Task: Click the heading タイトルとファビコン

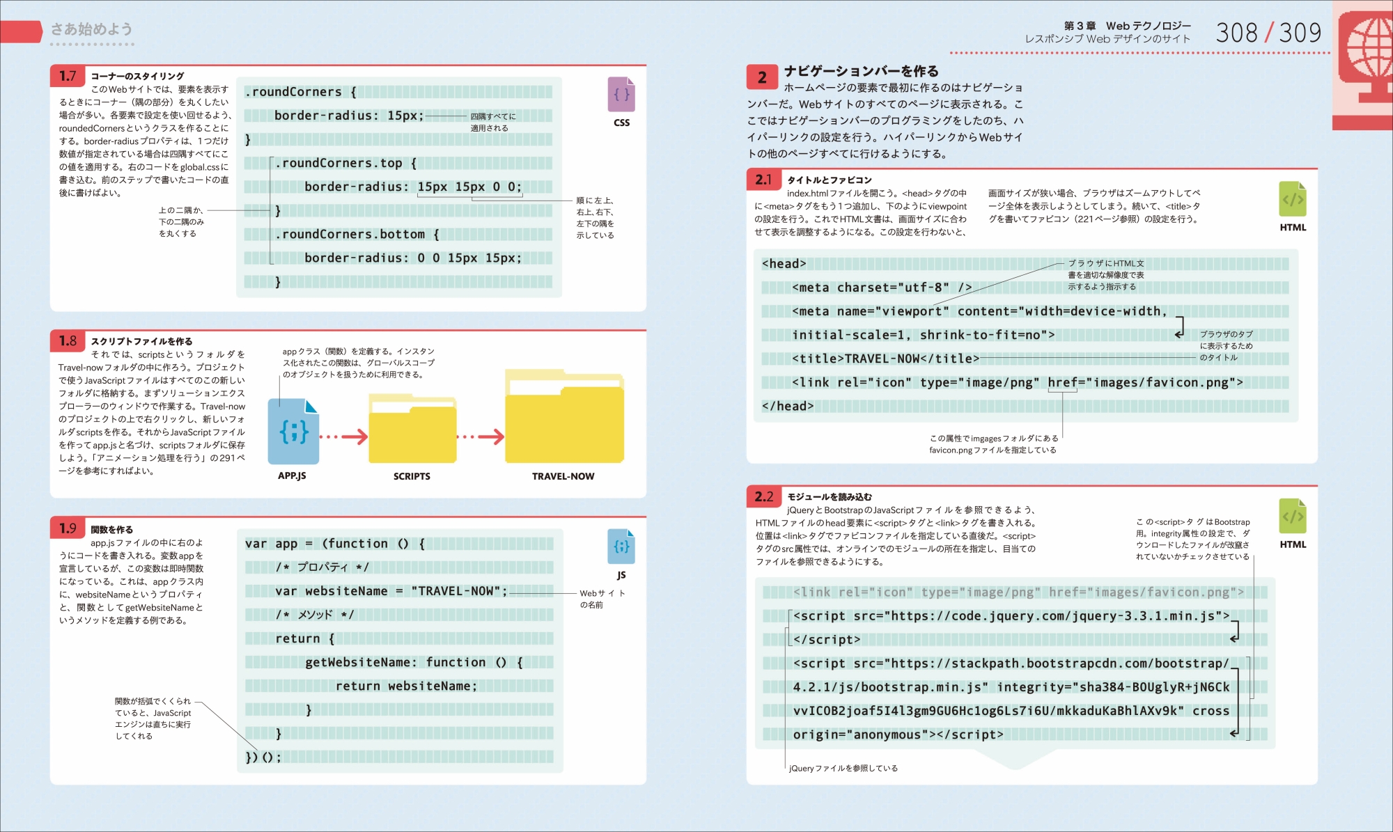Action: (x=829, y=180)
